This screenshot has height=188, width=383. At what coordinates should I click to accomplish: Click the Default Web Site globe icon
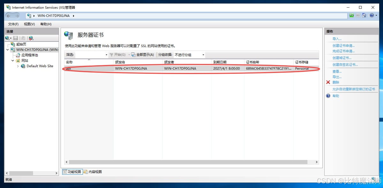point(23,66)
